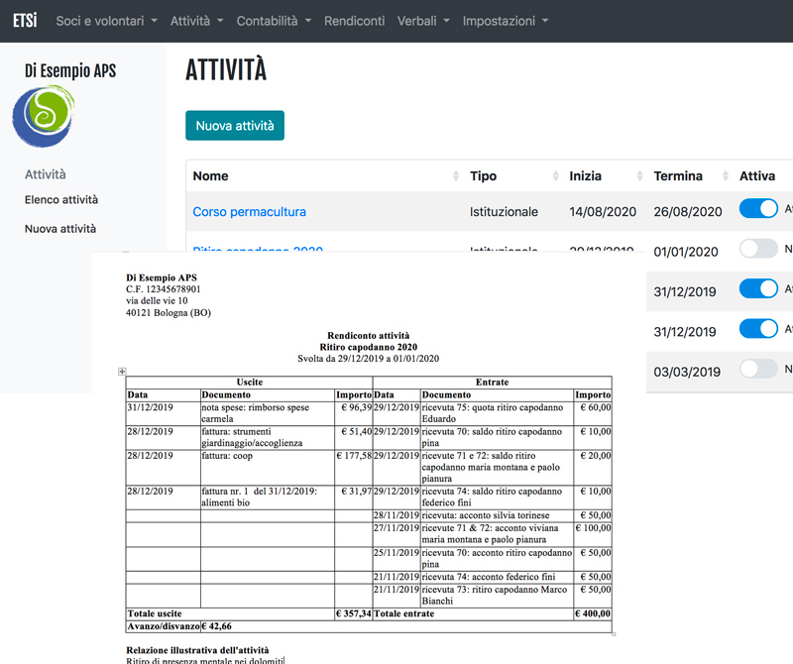This screenshot has width=793, height=664.
Task: Select the € 100,00 amount cell
Action: 593,534
